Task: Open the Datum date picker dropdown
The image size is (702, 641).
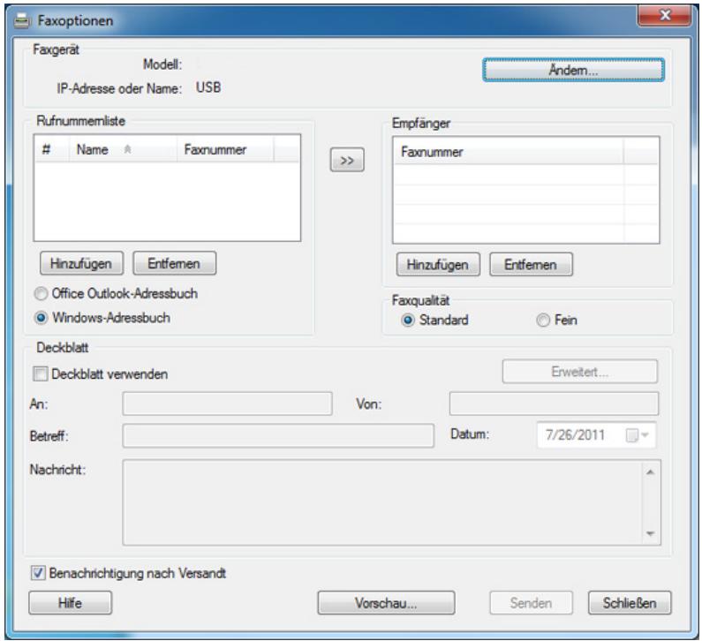Action: [645, 434]
